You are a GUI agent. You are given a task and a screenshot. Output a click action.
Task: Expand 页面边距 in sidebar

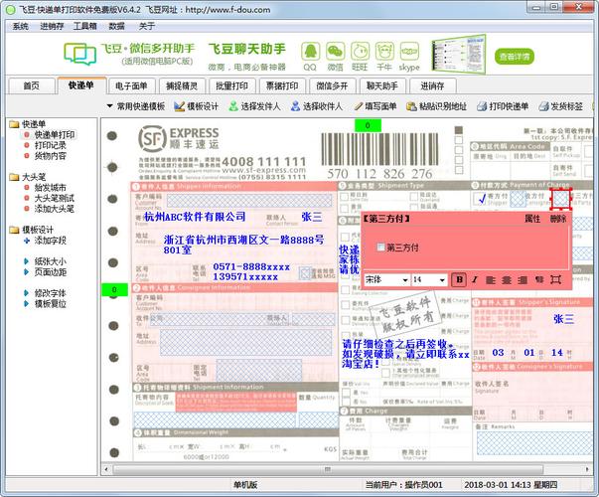point(45,272)
